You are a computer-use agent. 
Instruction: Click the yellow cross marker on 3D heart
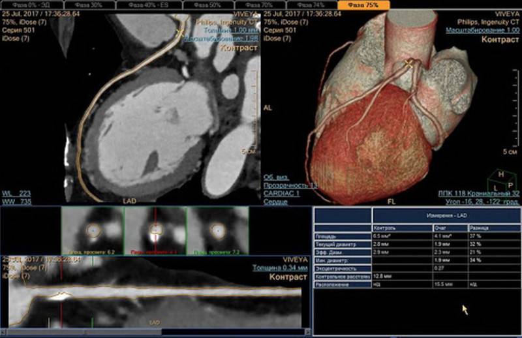click(x=410, y=63)
